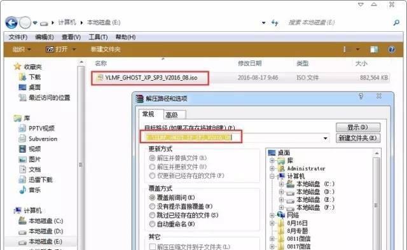
Task: Open the destination path dropdown arrow
Action: click(x=325, y=138)
